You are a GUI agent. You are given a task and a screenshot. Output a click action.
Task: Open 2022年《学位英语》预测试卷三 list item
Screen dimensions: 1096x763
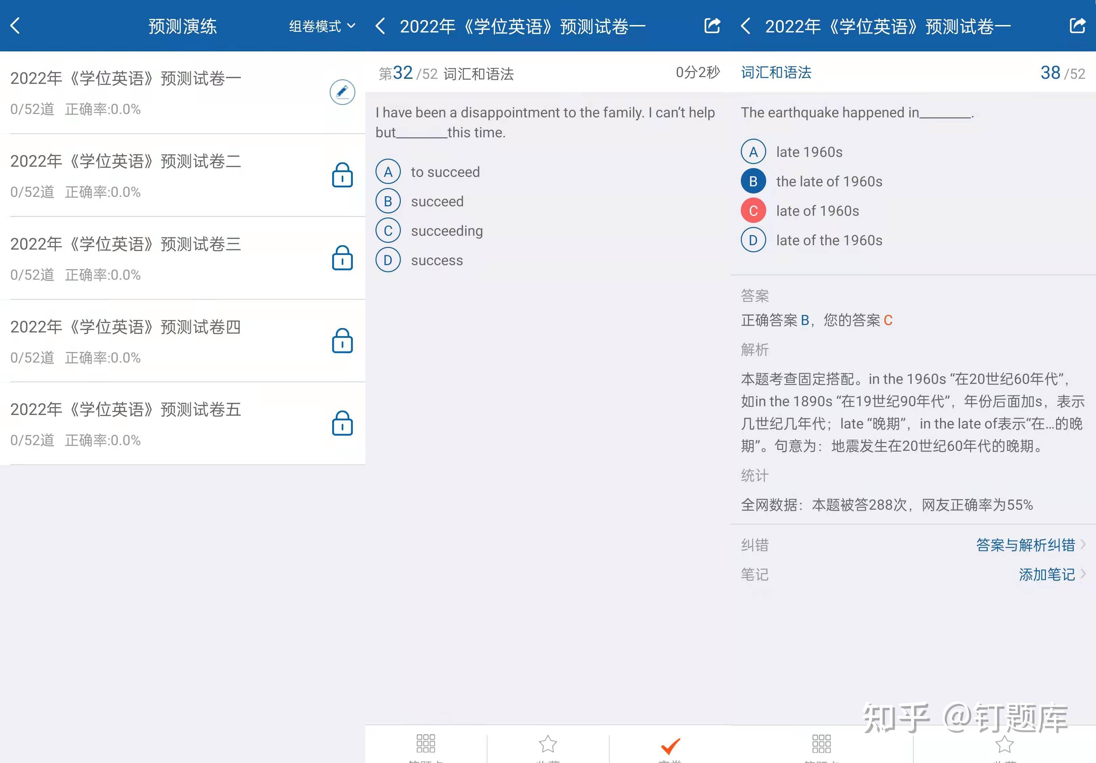click(x=125, y=244)
